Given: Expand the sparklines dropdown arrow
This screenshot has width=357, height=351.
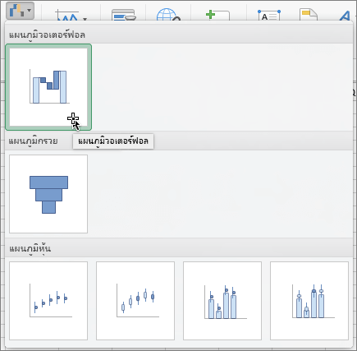Looking at the screenshot, I should (85, 19).
